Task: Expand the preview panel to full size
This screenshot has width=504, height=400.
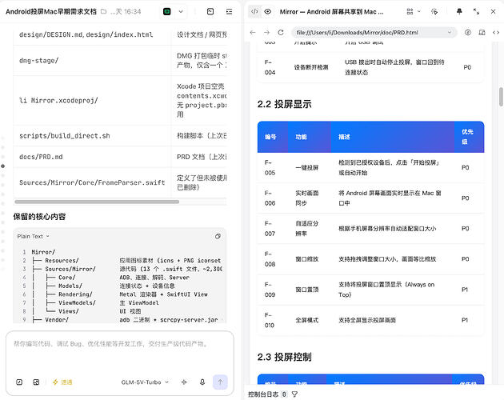Action: tap(476, 11)
